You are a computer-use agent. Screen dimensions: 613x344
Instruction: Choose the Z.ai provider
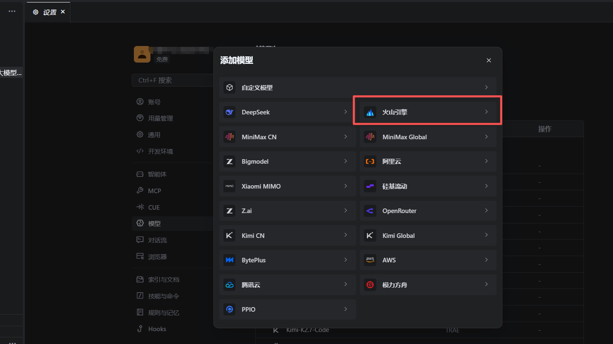[x=288, y=211]
